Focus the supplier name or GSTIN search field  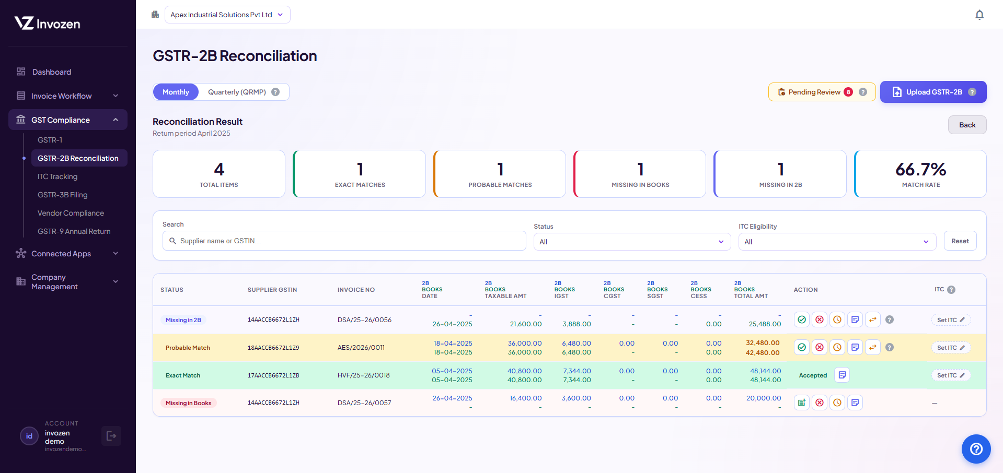[x=344, y=241]
